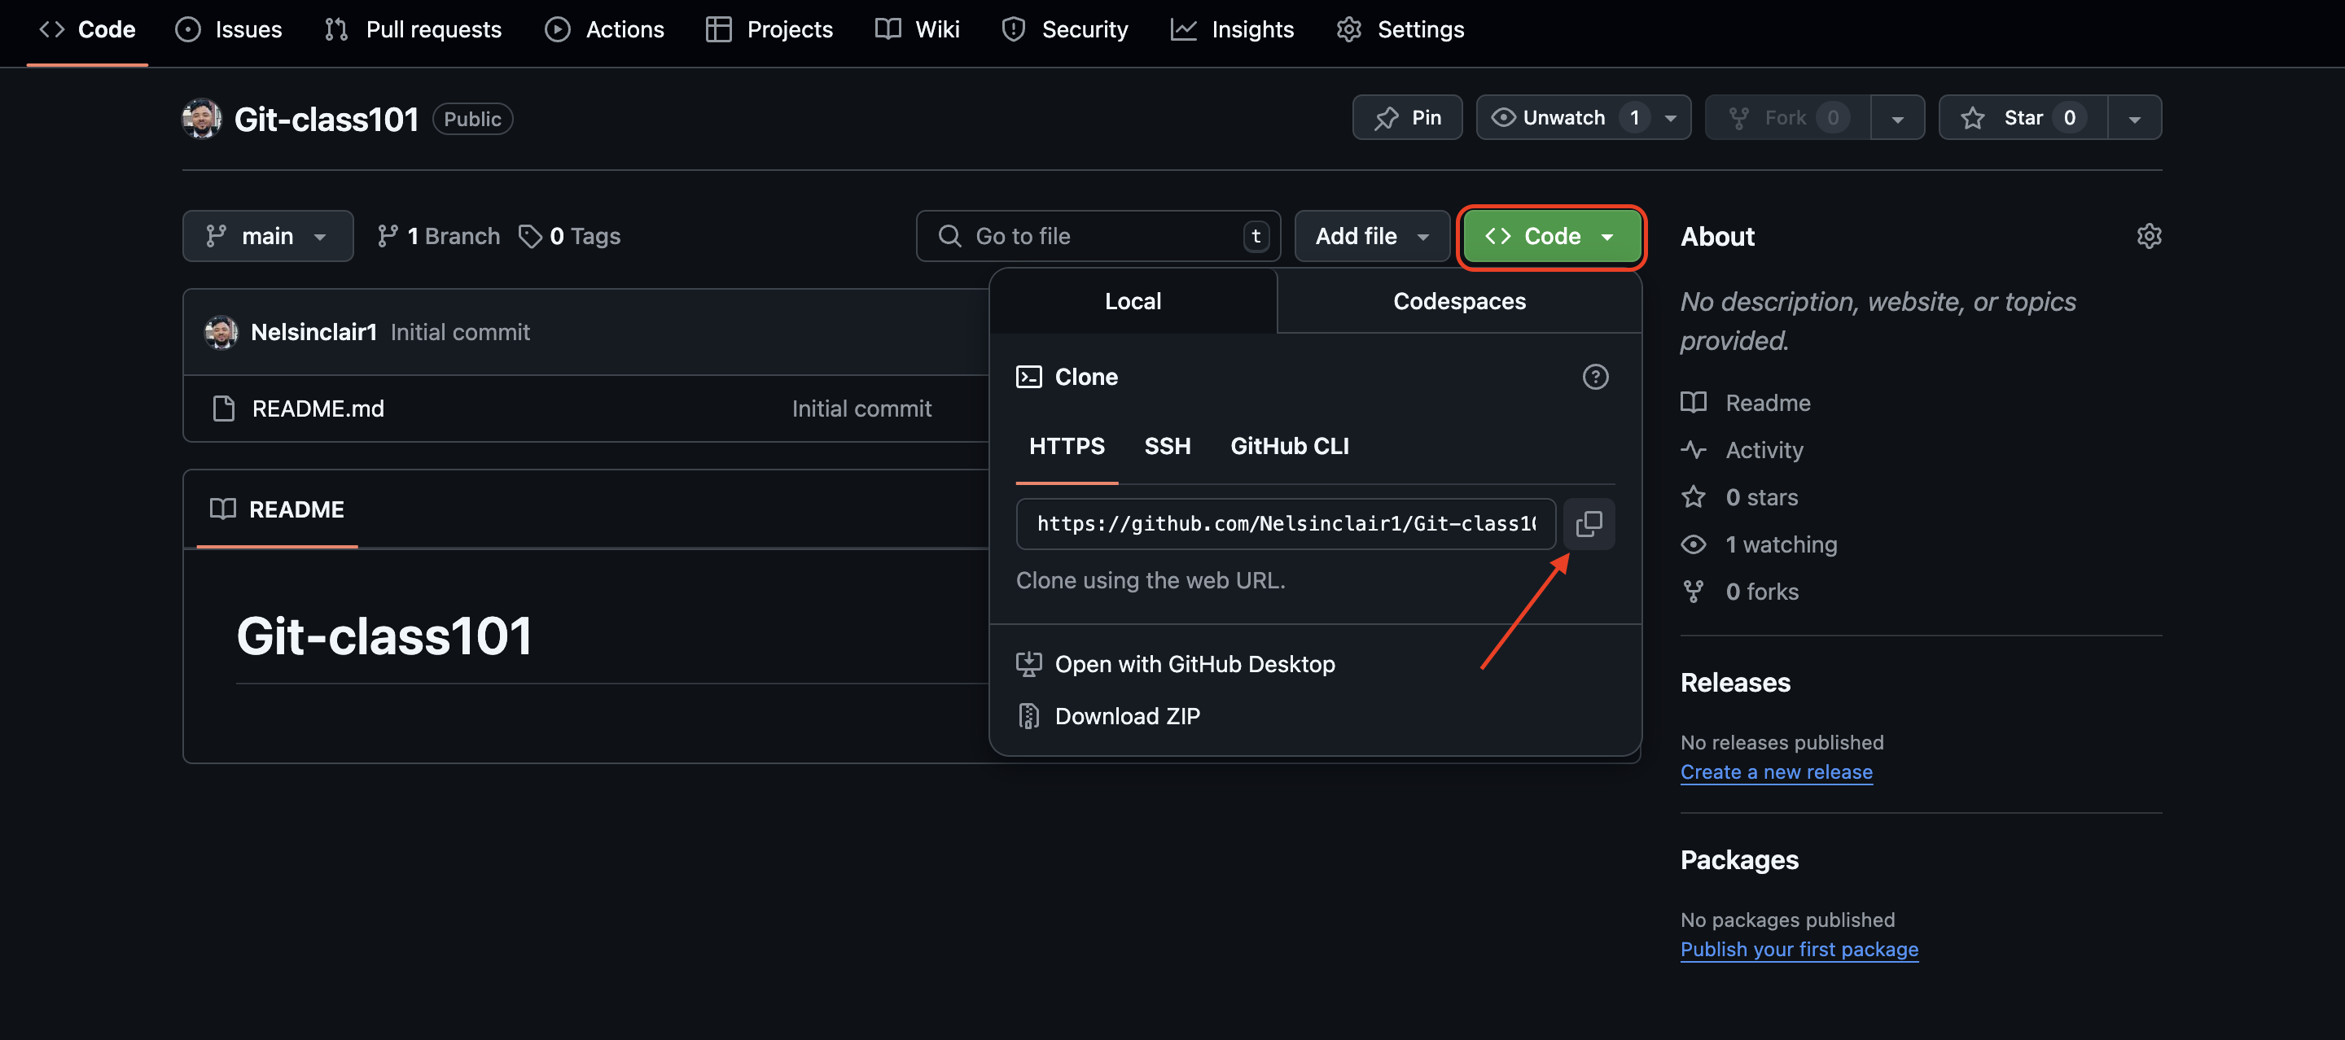The image size is (2345, 1040).
Task: Select the README tab above file preview
Action: pyautogui.click(x=277, y=509)
